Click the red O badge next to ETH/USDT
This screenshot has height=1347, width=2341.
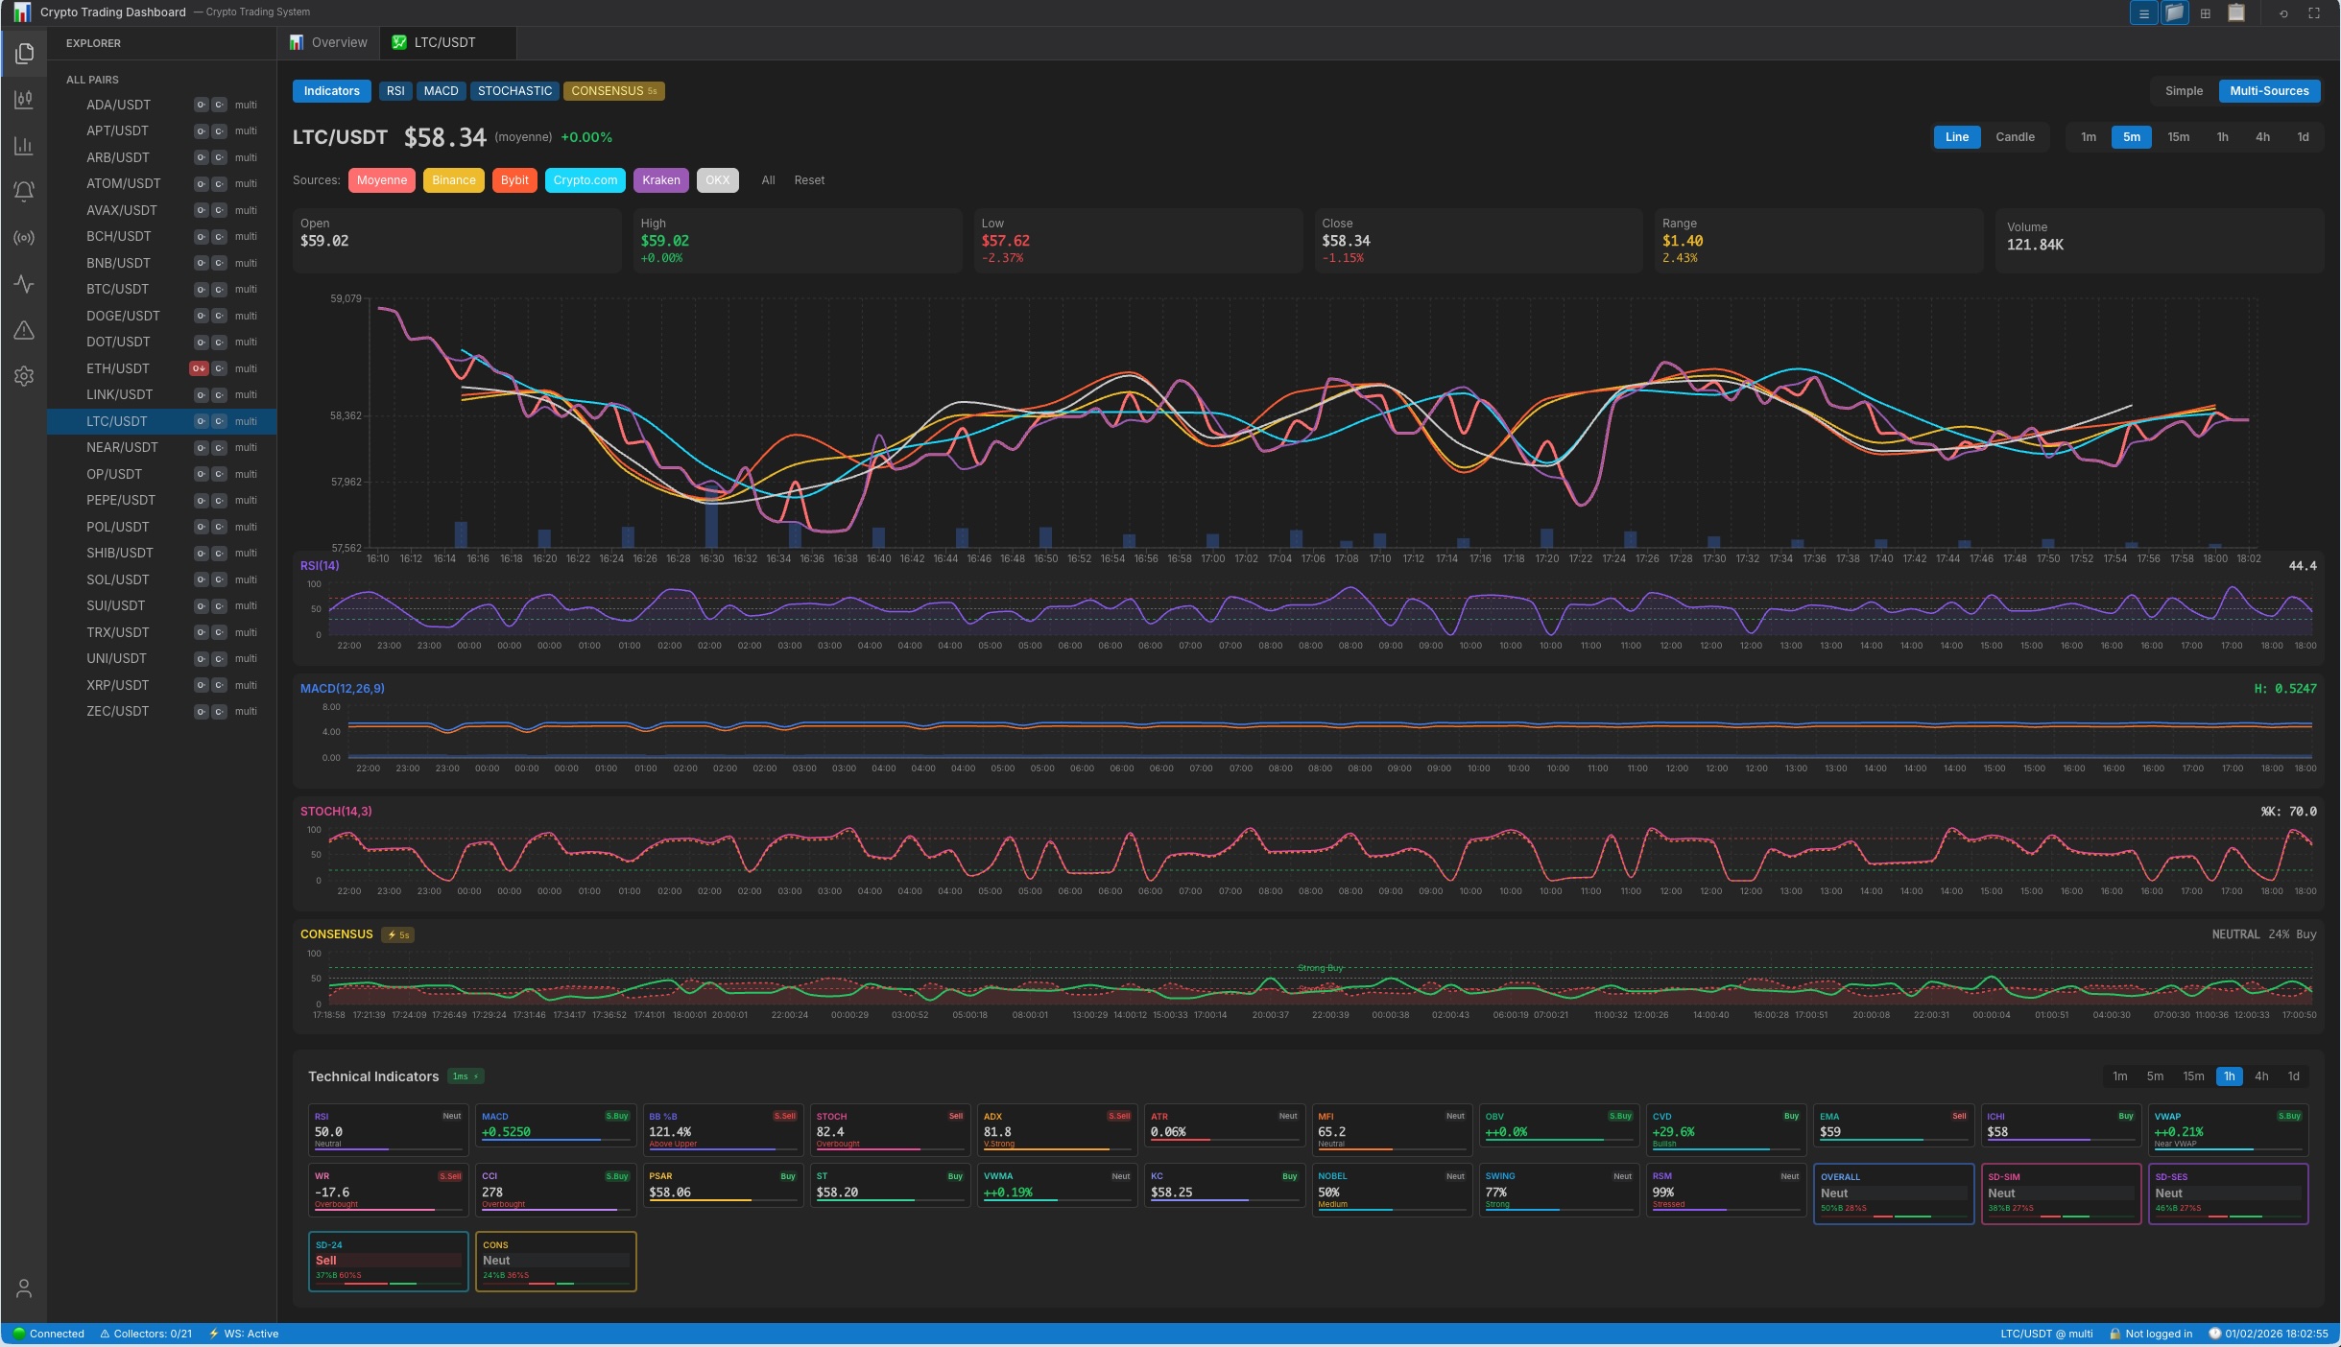(199, 368)
